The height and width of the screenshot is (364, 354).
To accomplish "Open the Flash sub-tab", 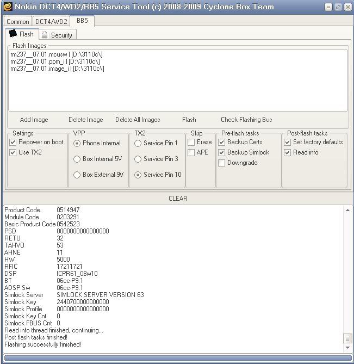I will click(22, 34).
